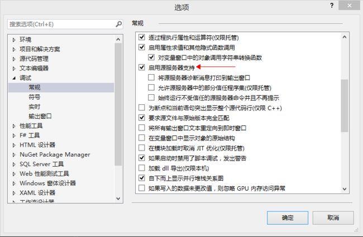Select the 输出窗口 tree item
This screenshot has width=363, height=237.
[x=40, y=116]
